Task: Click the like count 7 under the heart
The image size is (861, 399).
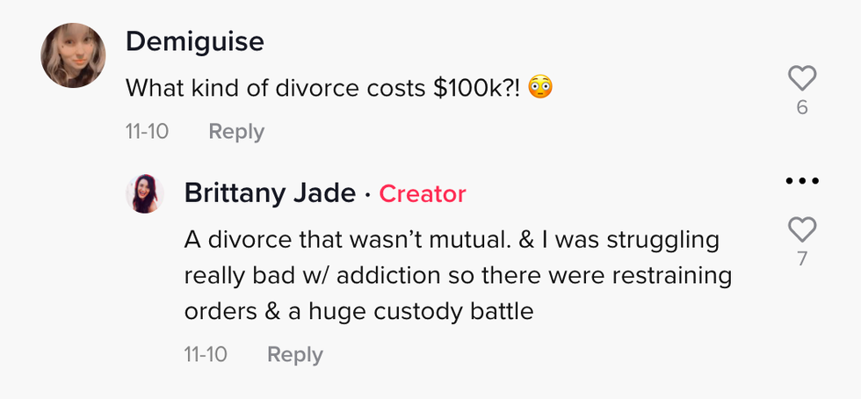Action: tap(802, 260)
